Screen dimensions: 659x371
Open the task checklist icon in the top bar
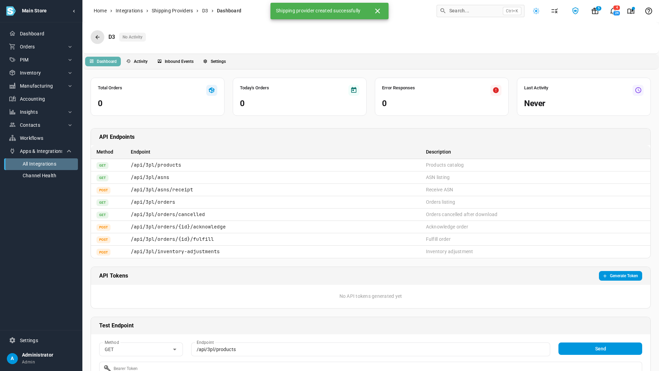point(555,11)
